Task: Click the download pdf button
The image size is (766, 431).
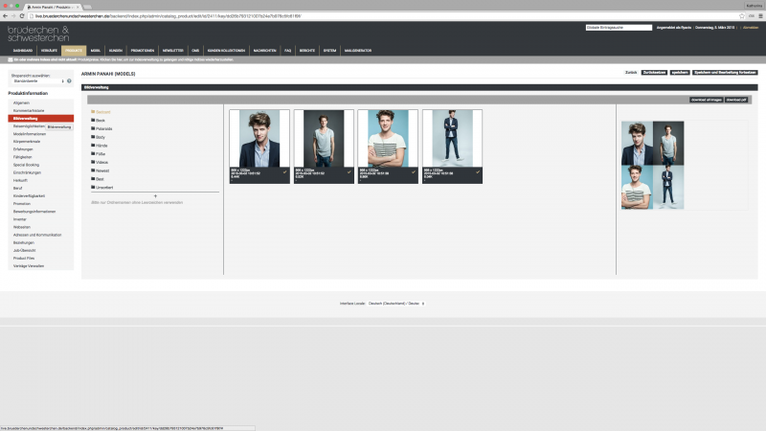Action: [736, 100]
